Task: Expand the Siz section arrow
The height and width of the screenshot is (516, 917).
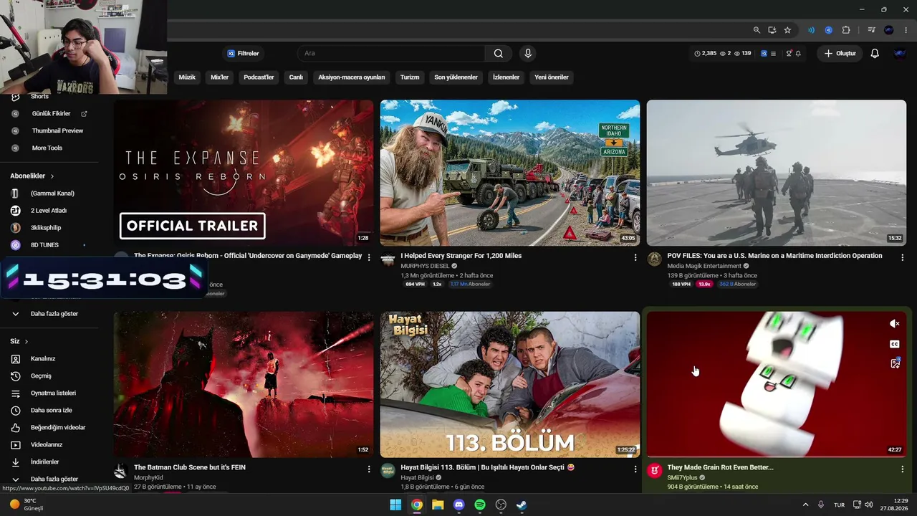Action: (27, 341)
